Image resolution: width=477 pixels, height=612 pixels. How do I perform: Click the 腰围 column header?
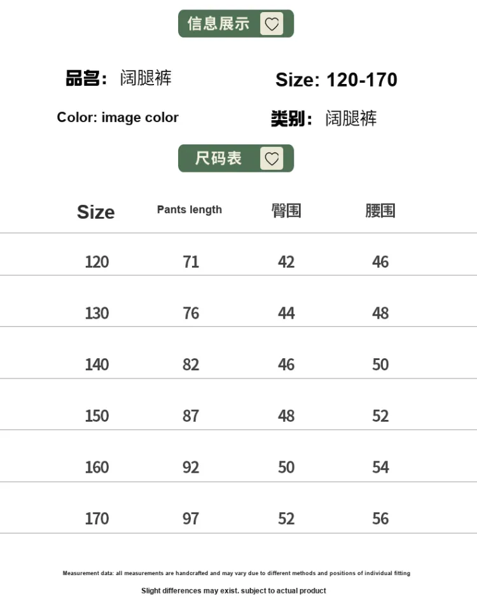pos(380,211)
